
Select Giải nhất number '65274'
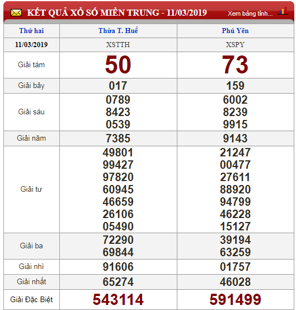coord(118,282)
